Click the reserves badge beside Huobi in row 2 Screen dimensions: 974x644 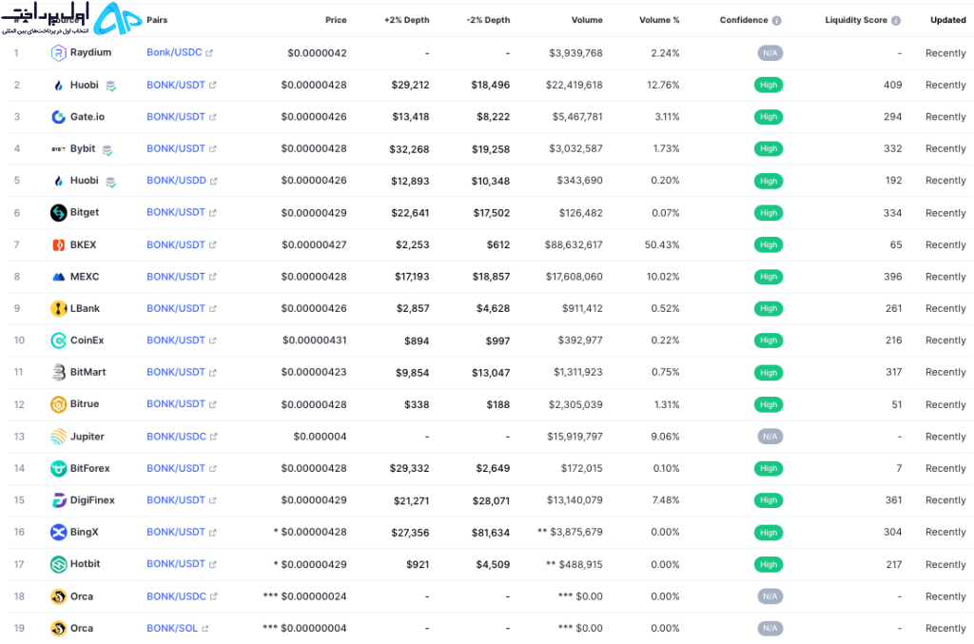coord(110,87)
